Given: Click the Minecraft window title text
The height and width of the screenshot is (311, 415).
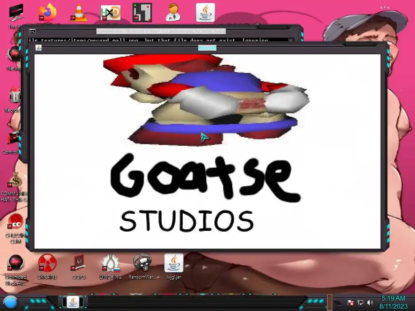Looking at the screenshot, I should pyautogui.click(x=207, y=48).
